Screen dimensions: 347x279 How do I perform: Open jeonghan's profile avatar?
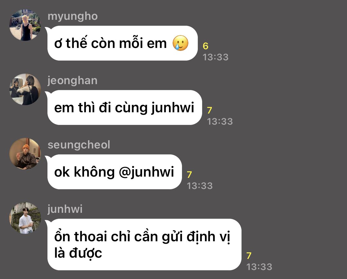(25, 89)
